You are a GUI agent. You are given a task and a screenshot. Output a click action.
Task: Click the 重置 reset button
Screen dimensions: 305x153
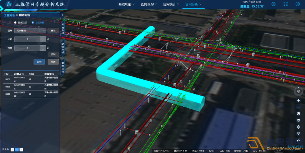tap(53, 62)
